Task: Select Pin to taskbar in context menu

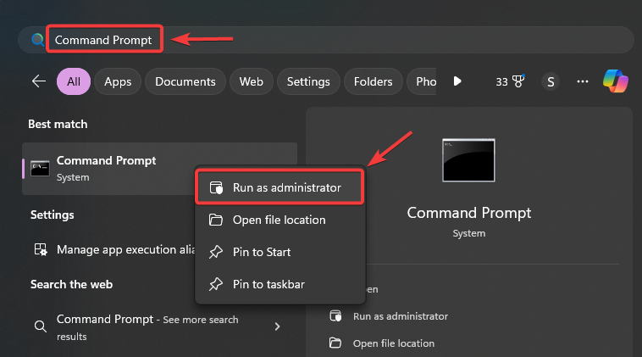Action: click(268, 284)
